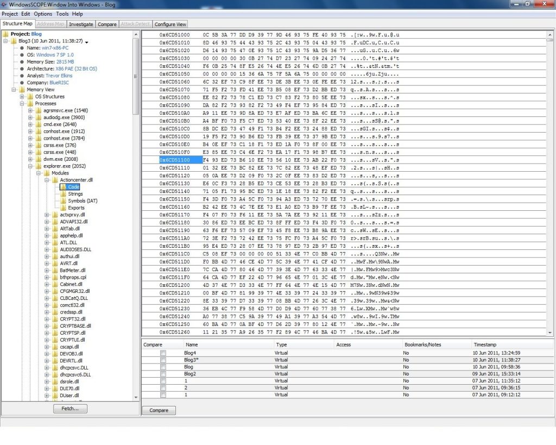Collapse the Processes node
The height and width of the screenshot is (445, 556).
(x=22, y=104)
